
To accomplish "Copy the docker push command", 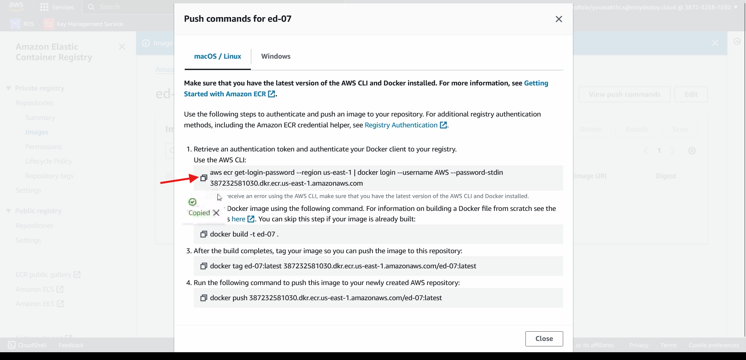I will pos(203,298).
